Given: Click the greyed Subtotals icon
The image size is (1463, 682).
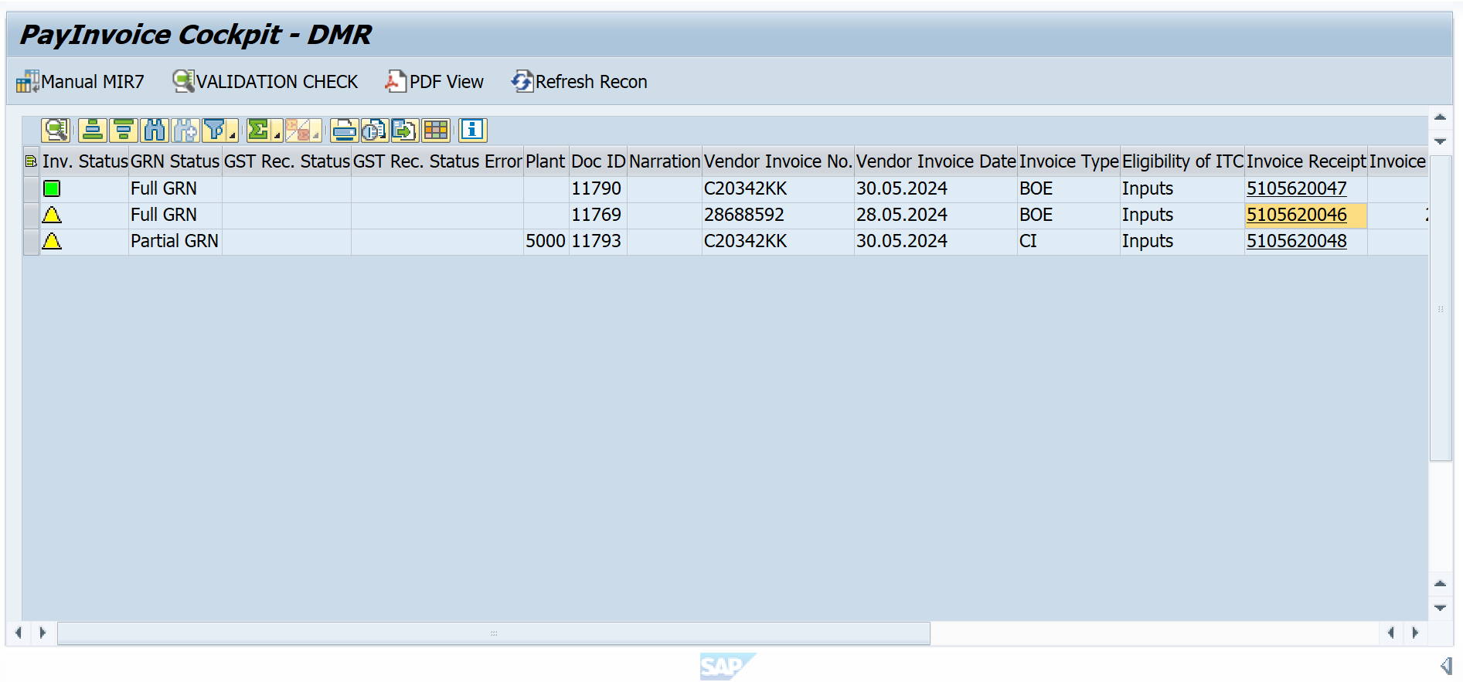Looking at the screenshot, I should (298, 130).
